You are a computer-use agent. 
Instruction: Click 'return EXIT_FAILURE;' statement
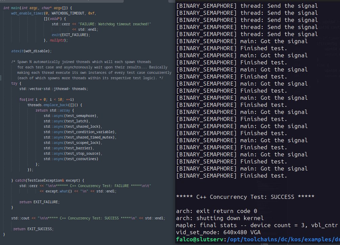click(x=40, y=202)
